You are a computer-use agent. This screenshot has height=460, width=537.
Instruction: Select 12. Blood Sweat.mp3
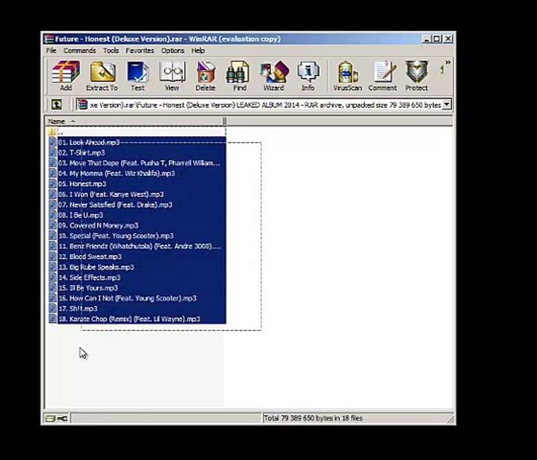click(137, 256)
